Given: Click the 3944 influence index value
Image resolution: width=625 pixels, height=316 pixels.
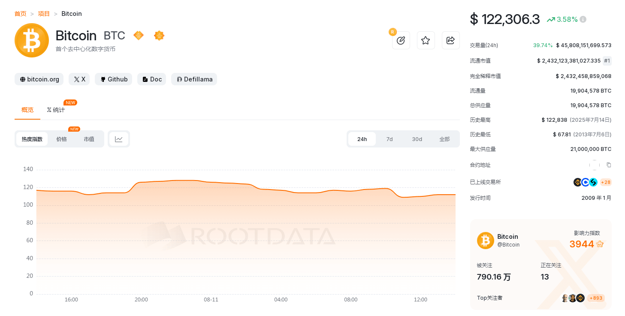Looking at the screenshot, I should point(582,244).
